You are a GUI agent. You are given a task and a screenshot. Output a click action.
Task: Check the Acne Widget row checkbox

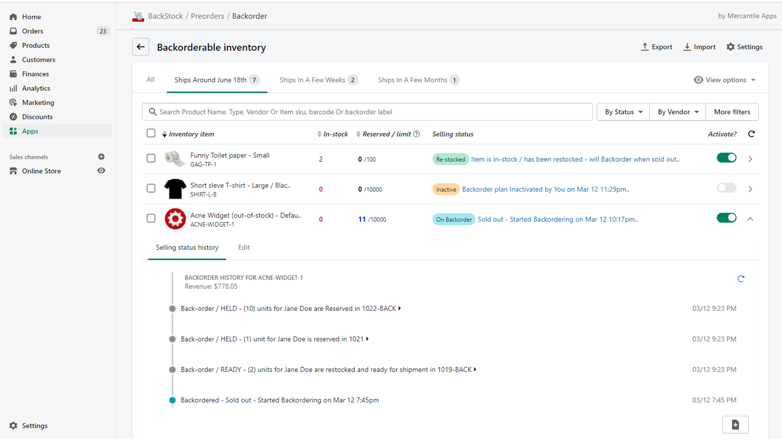click(x=151, y=219)
